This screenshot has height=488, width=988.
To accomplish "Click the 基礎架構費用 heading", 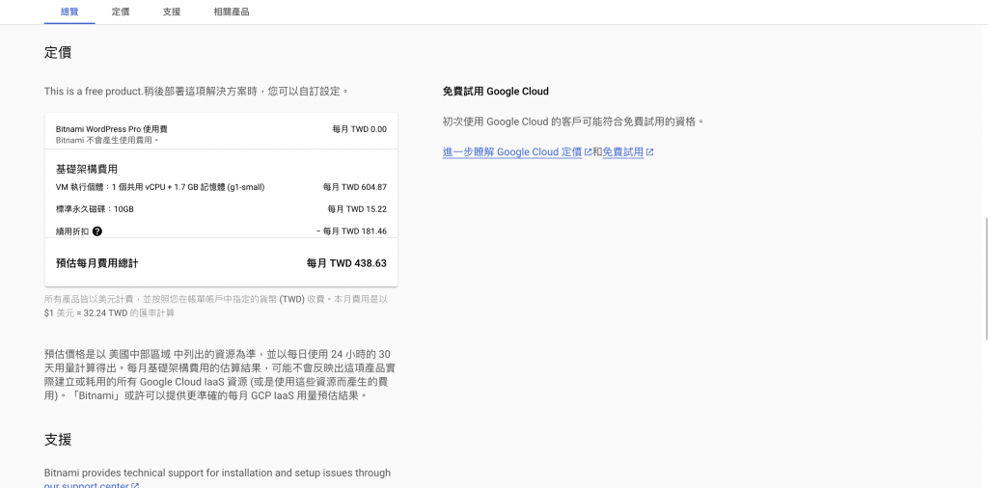I will [86, 169].
